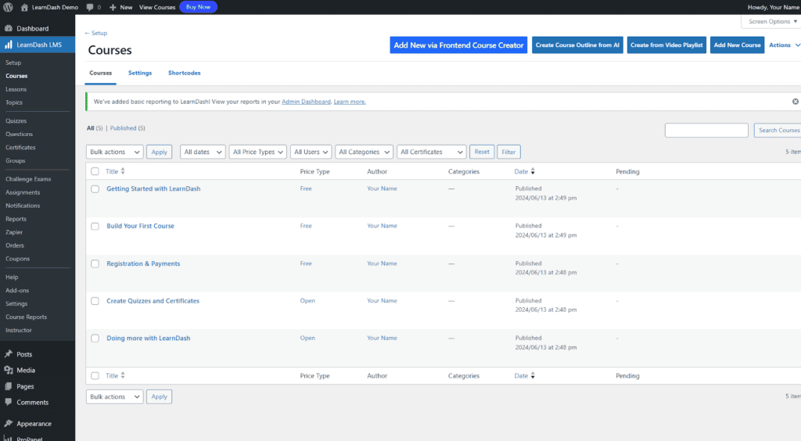Click bottom Date sort arrows
This screenshot has width=801, height=441.
click(x=533, y=375)
